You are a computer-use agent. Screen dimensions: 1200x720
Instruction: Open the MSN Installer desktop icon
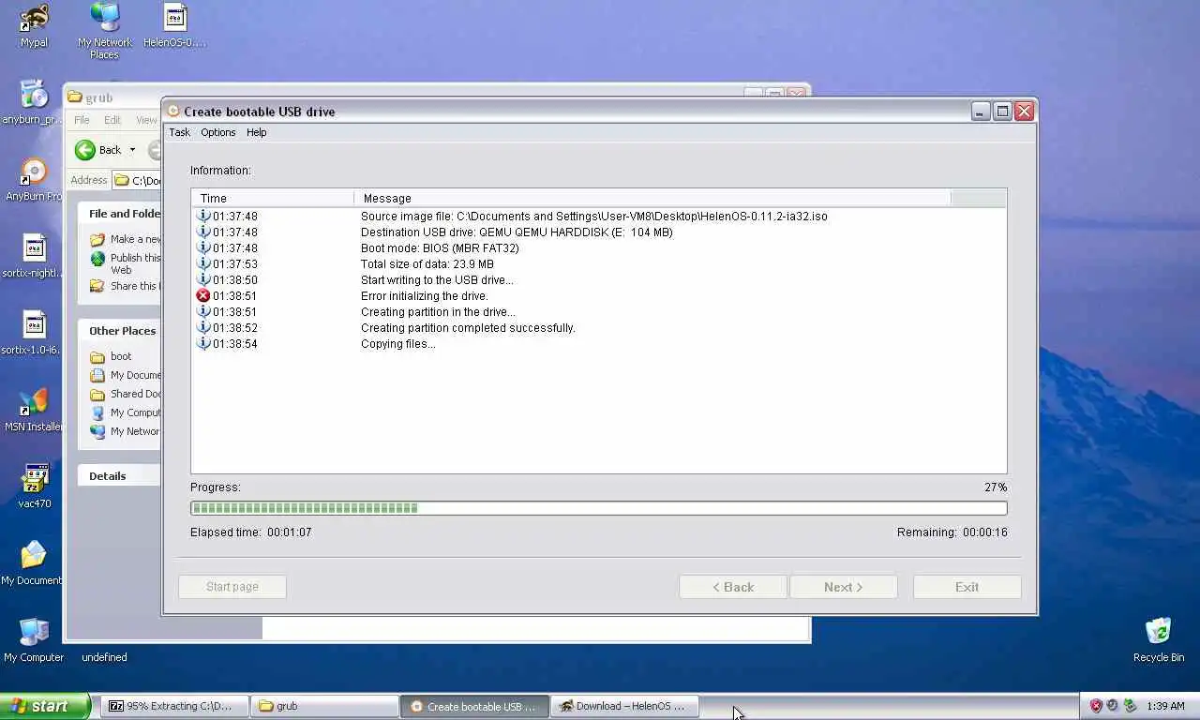point(33,410)
